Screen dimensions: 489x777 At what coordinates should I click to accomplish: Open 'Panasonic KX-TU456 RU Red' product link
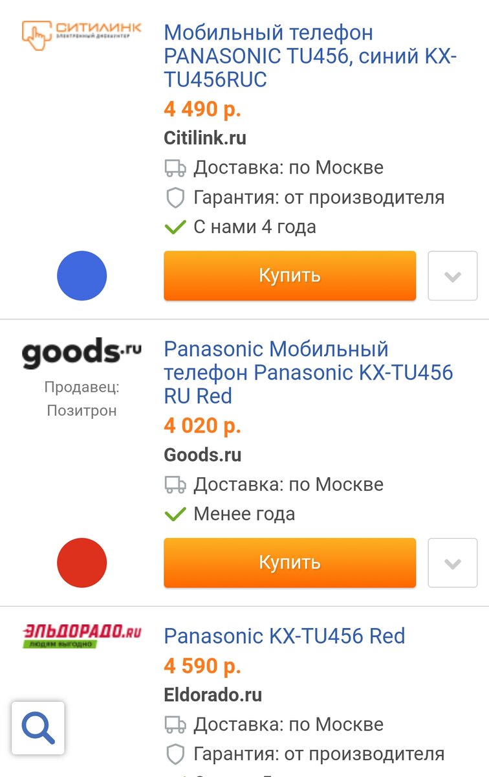click(x=309, y=372)
